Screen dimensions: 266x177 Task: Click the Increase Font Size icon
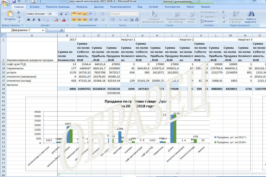click(61, 14)
